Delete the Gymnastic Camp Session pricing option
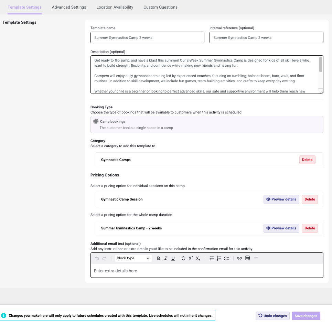 (x=310, y=199)
